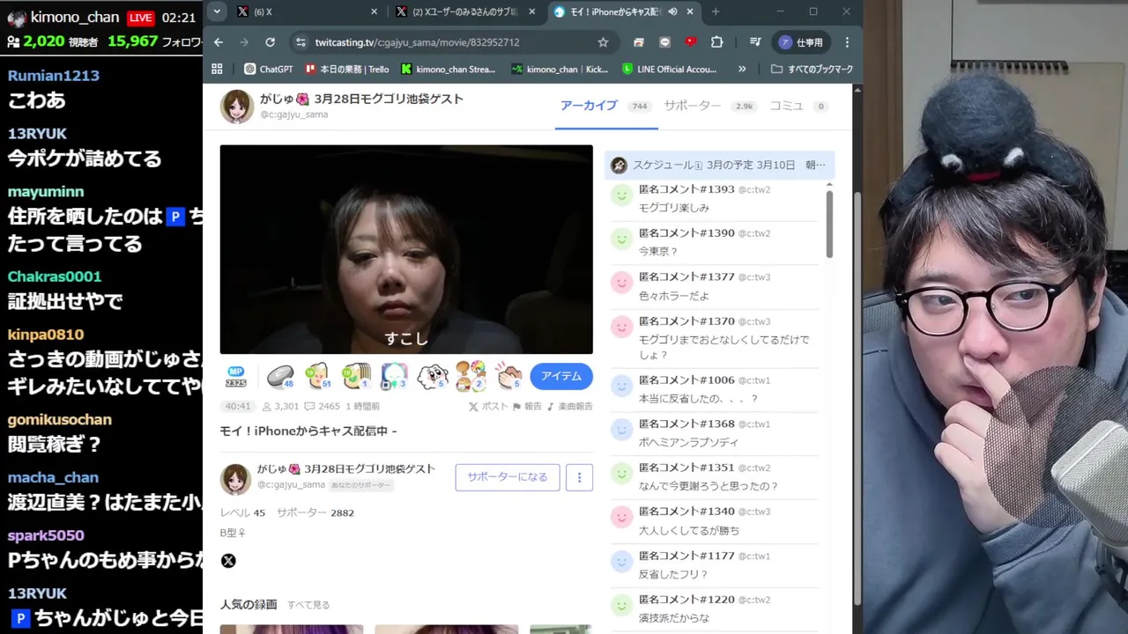Click the comment list scrollbar

tap(829, 225)
